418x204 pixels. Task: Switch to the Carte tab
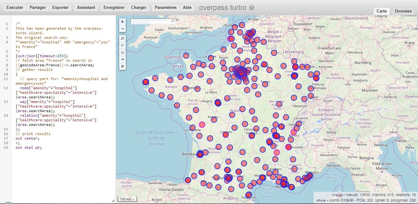coord(382,11)
